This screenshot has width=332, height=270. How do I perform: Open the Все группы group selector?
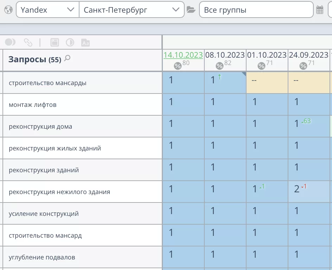(256, 10)
